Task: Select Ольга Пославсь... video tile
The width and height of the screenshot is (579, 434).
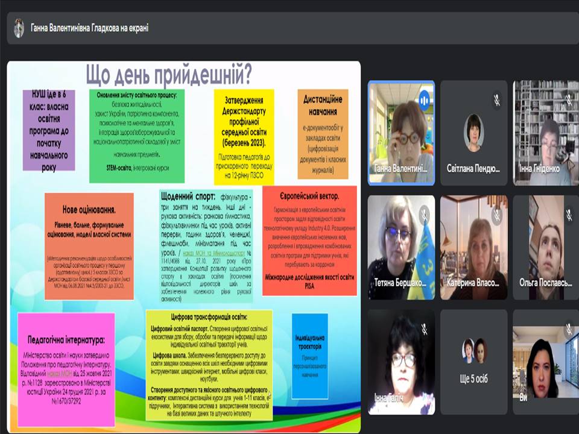Action: [x=546, y=247]
